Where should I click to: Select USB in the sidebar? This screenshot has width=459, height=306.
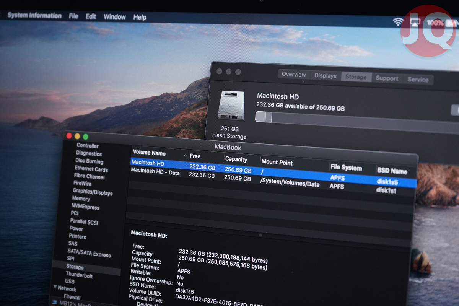[x=70, y=282]
